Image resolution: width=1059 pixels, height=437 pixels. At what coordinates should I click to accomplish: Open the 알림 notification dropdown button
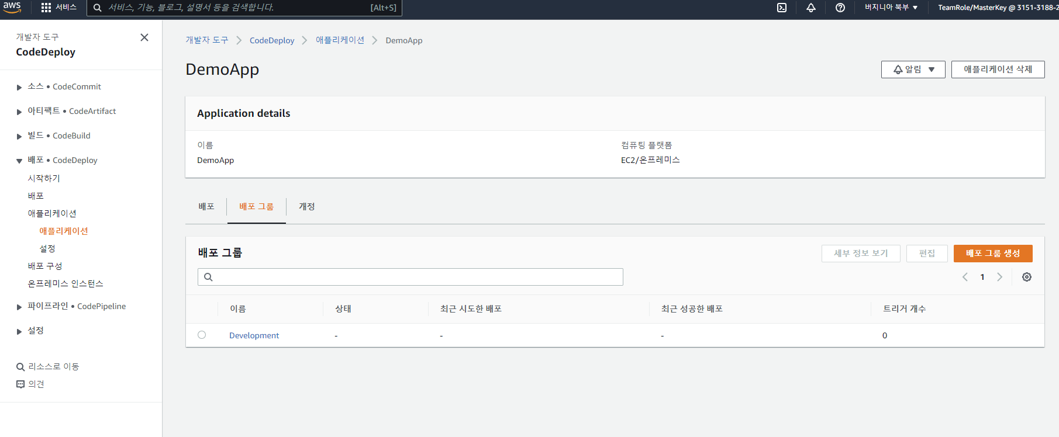pyautogui.click(x=913, y=70)
